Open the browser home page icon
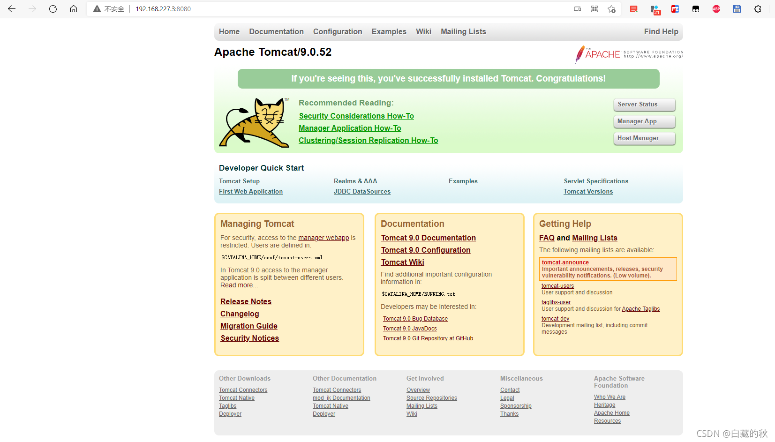 tap(74, 9)
